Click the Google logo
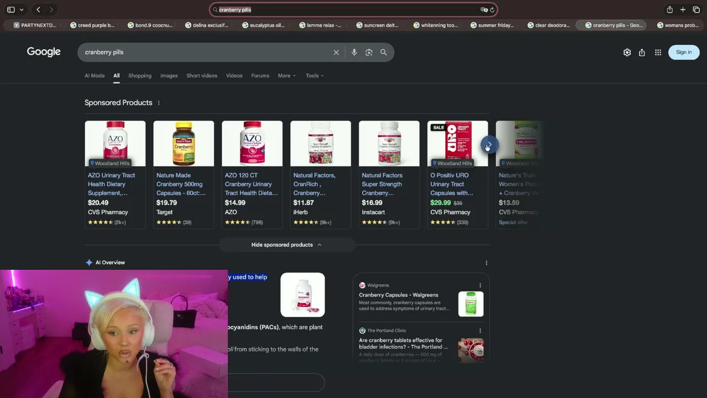The image size is (707, 398). [x=44, y=52]
